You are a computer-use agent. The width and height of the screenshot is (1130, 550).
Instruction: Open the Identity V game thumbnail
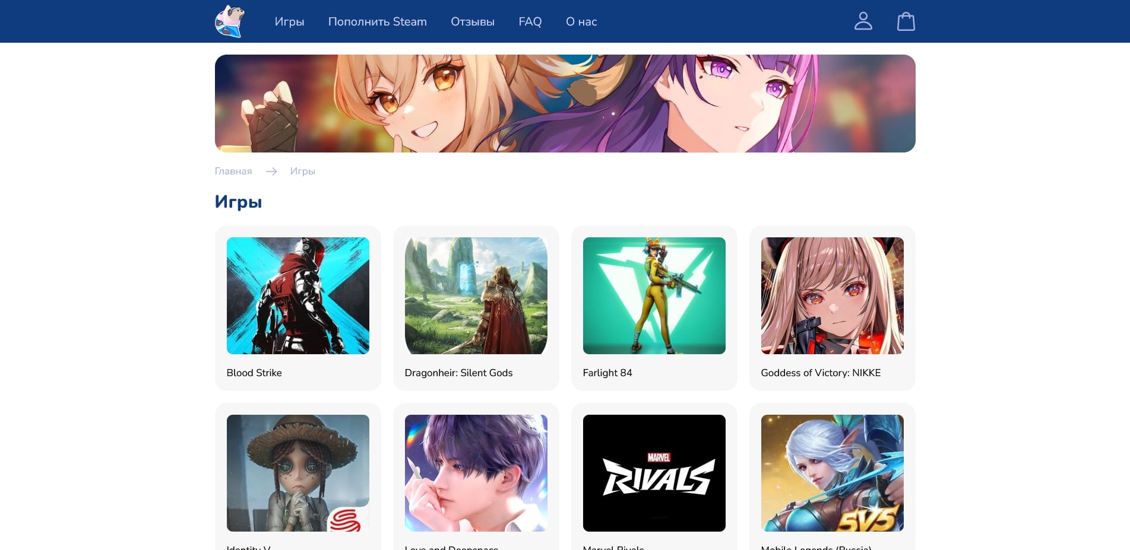pos(297,473)
